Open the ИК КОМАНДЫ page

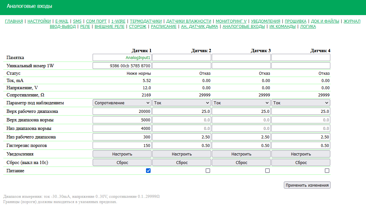coord(283,27)
